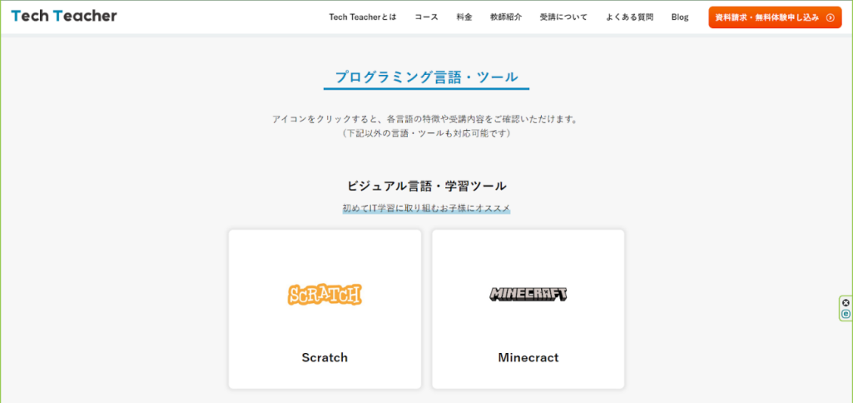Open the Minecract card label
853x403 pixels.
528,358
